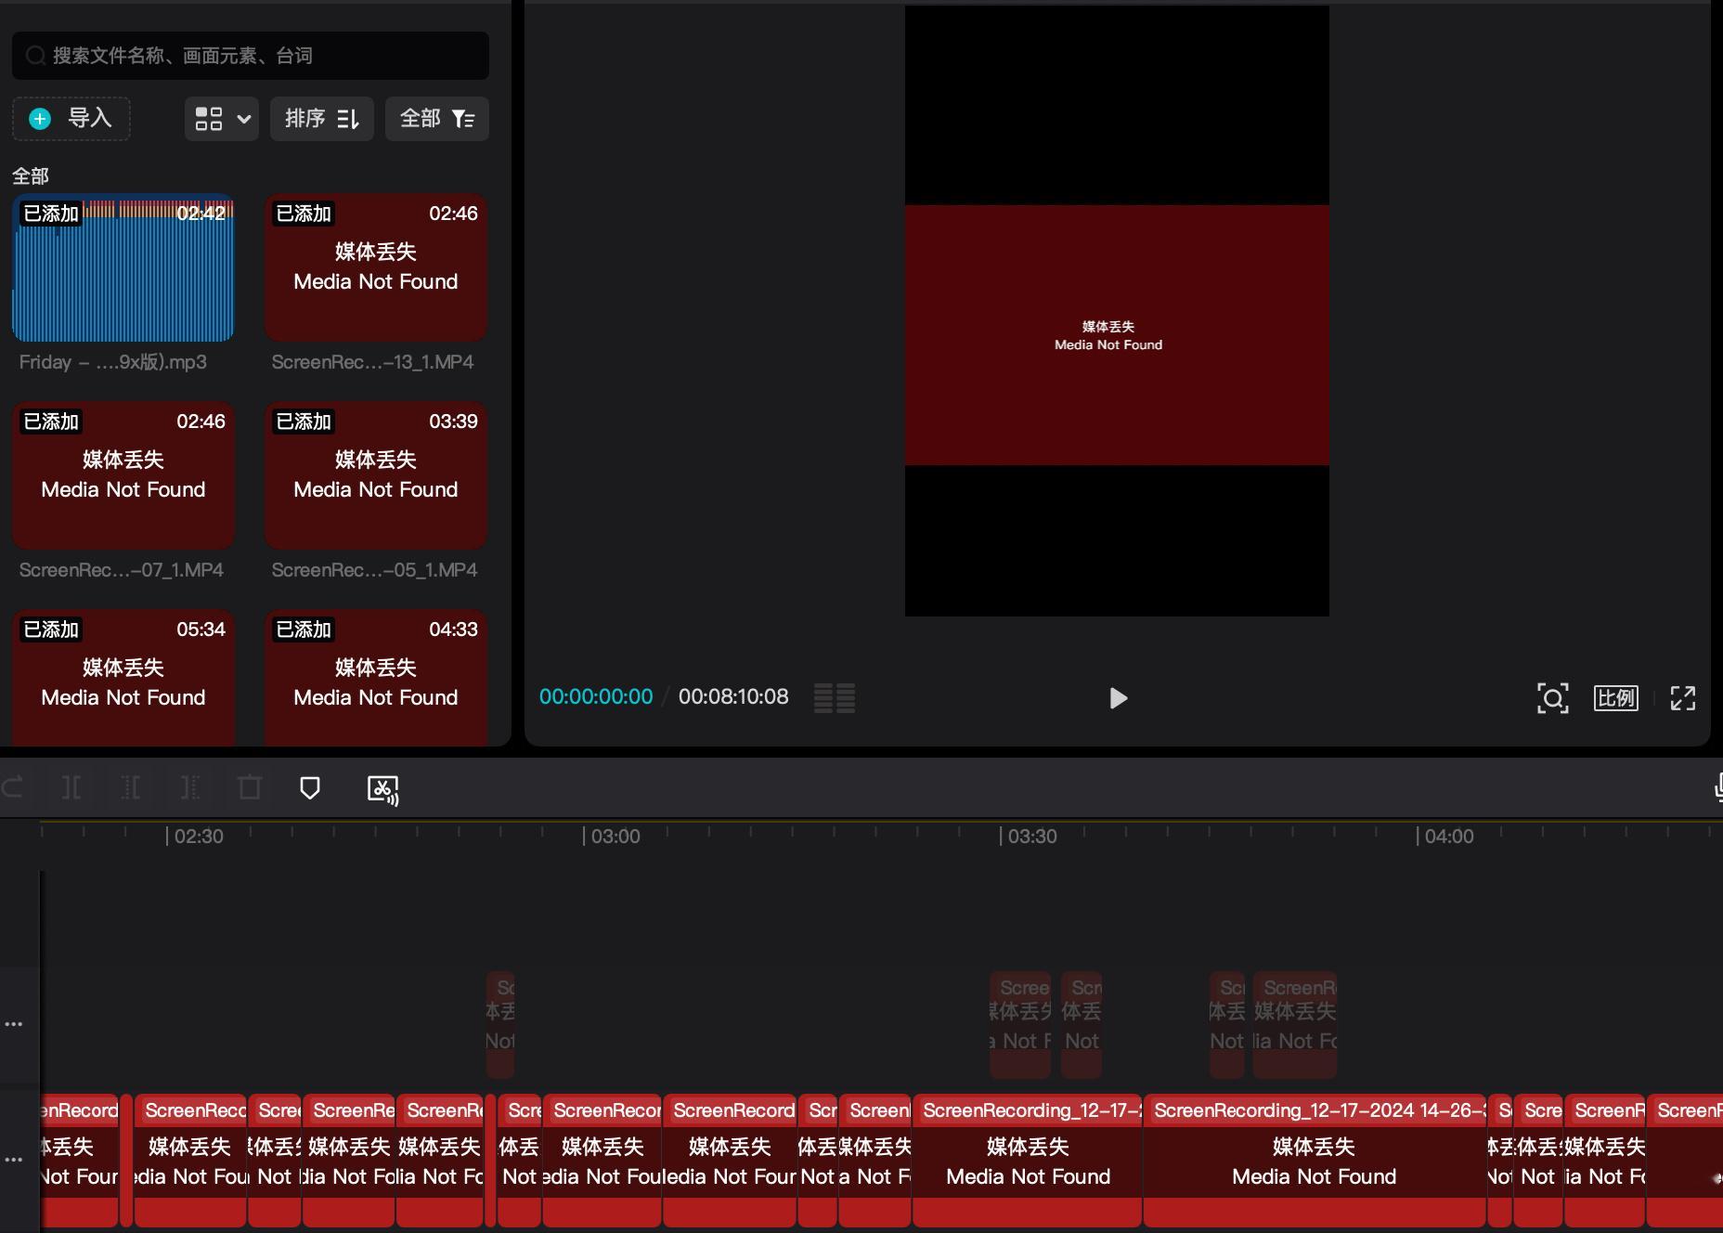
Task: Focus the media search input field
Action: [x=251, y=56]
